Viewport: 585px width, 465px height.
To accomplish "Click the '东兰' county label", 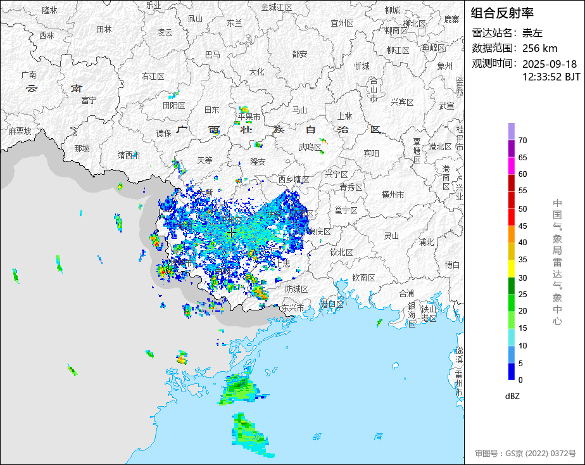I will pos(234,23).
